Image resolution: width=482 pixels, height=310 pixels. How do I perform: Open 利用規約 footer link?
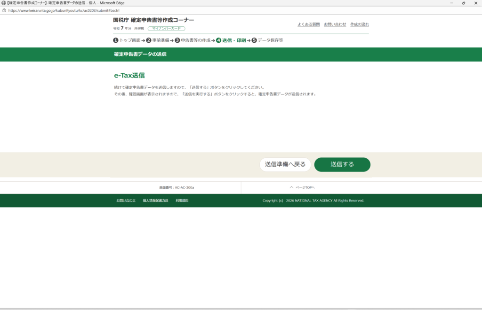coord(182,201)
